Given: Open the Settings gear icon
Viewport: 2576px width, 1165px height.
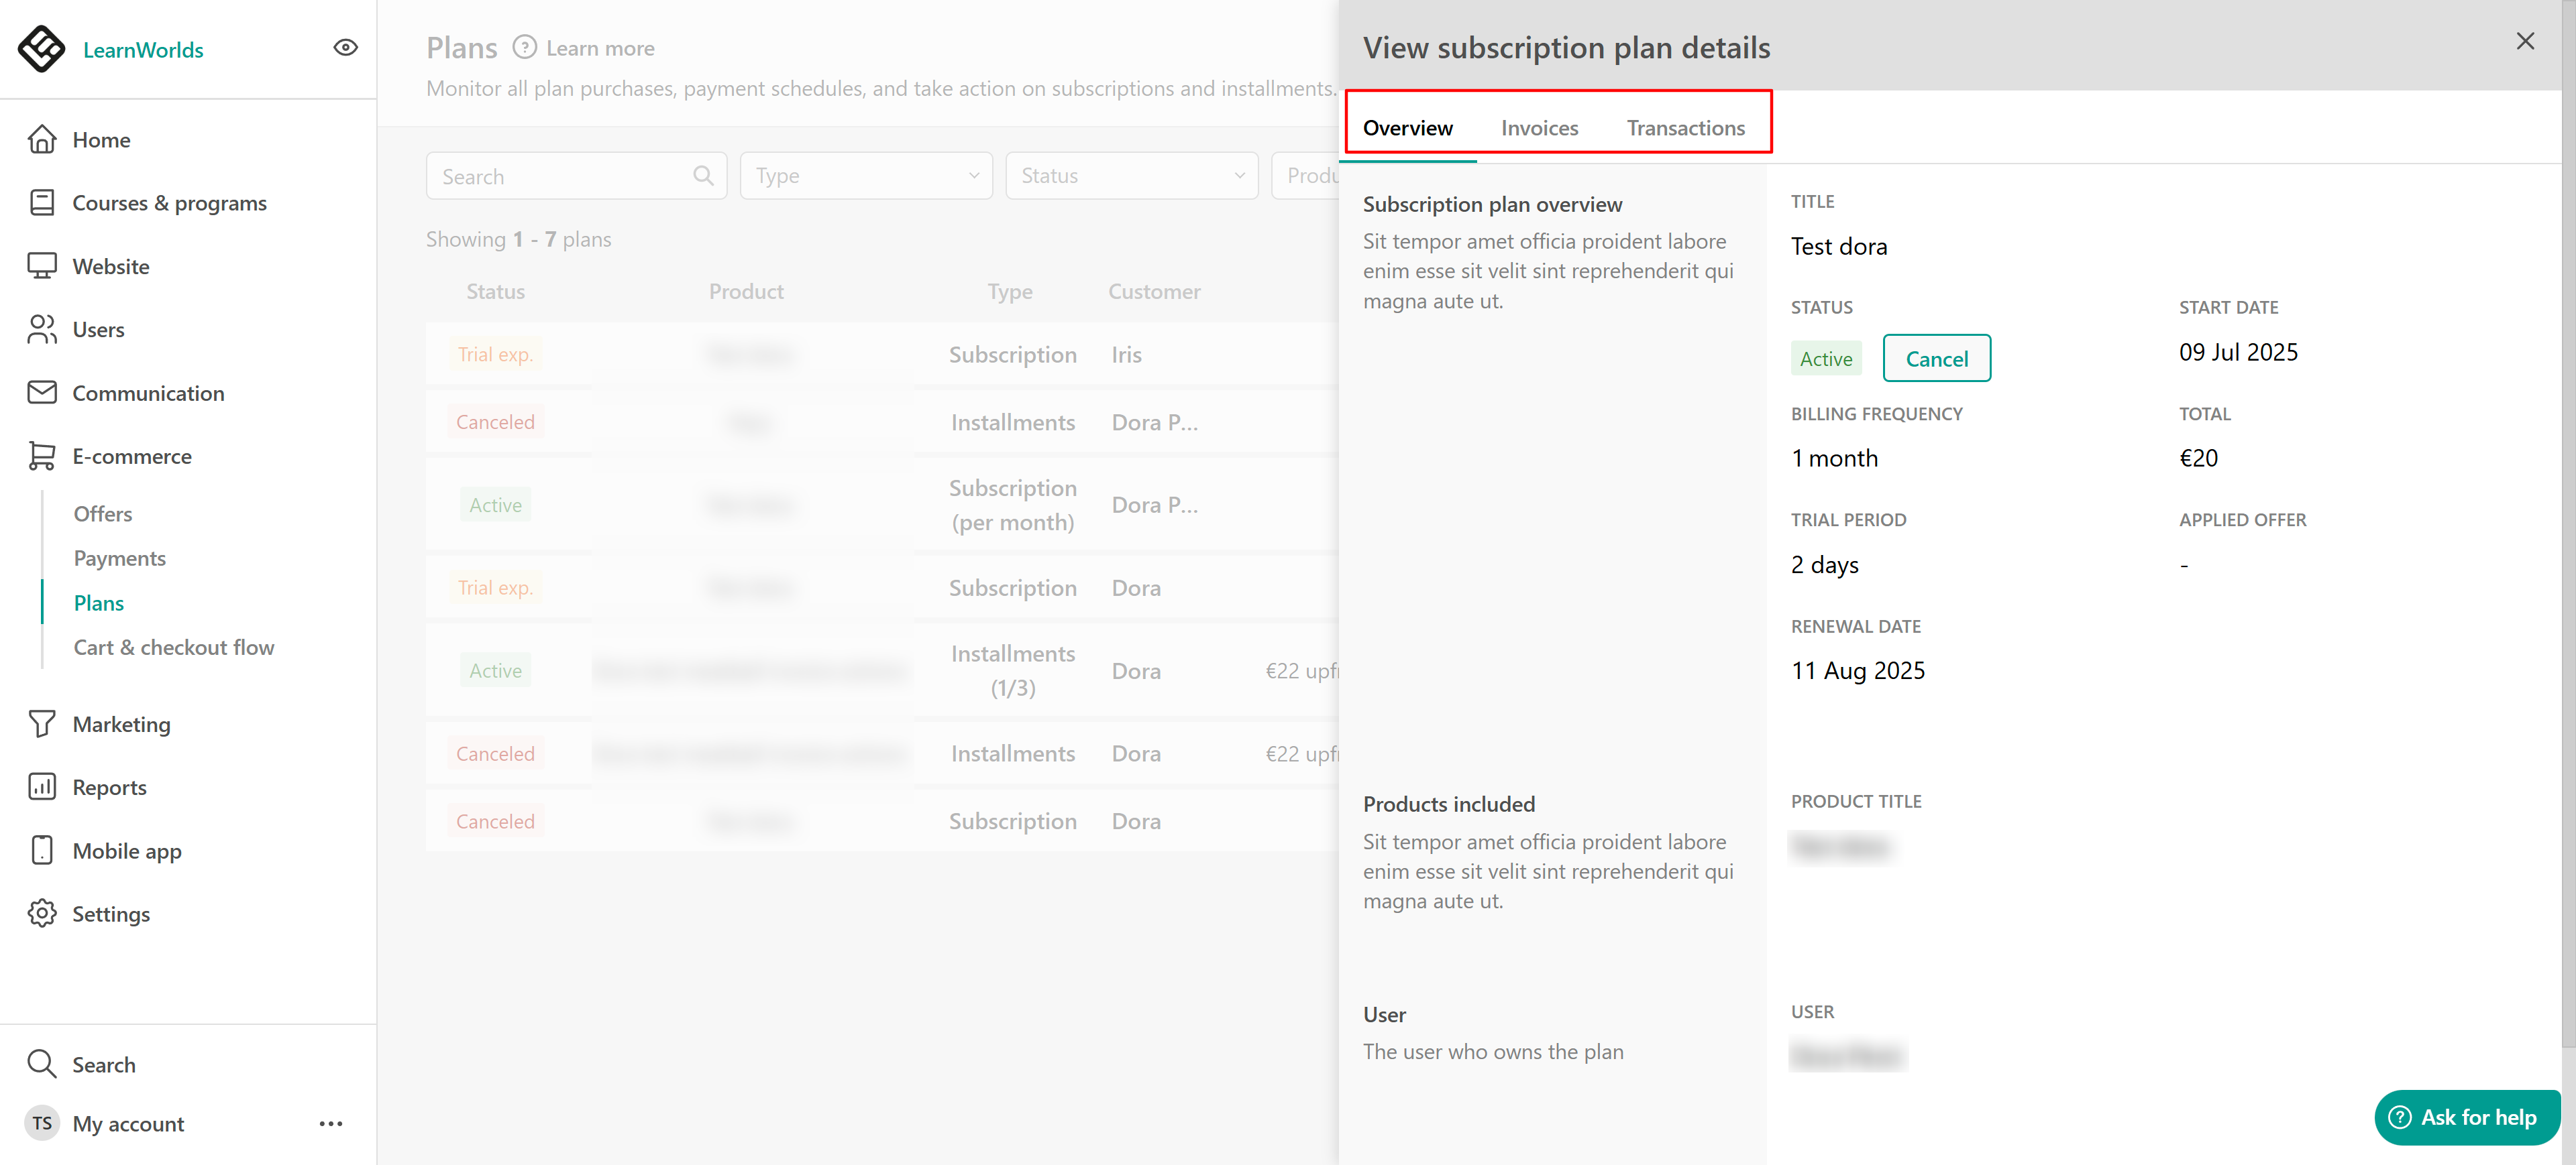Looking at the screenshot, I should [x=41, y=914].
